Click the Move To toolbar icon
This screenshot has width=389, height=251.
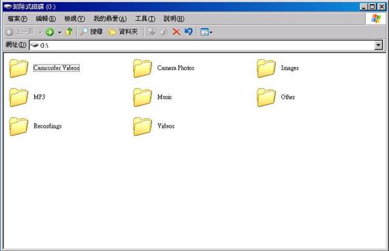pos(152,32)
